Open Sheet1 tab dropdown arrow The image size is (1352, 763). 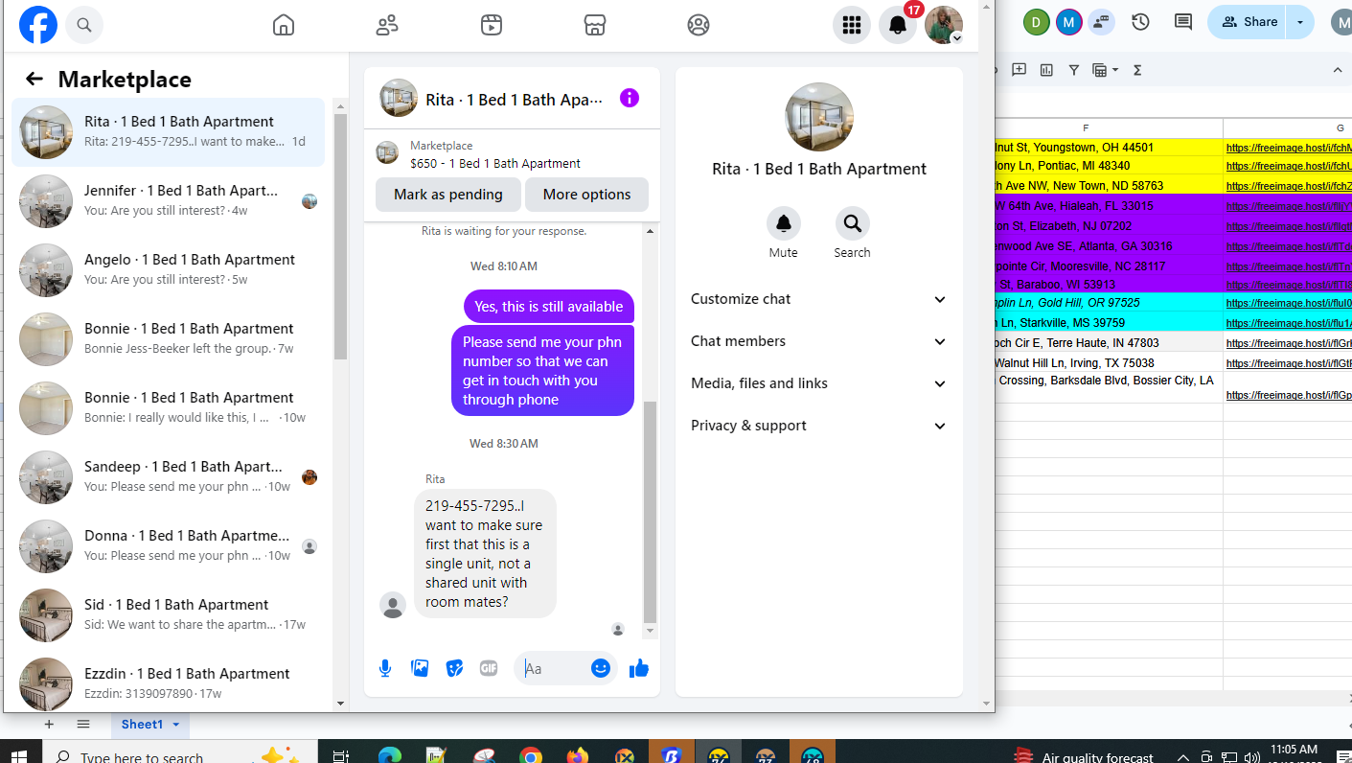176,725
